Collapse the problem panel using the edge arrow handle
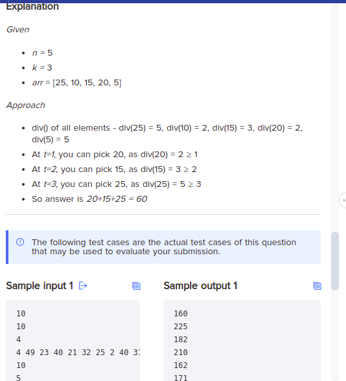 pos(343,201)
